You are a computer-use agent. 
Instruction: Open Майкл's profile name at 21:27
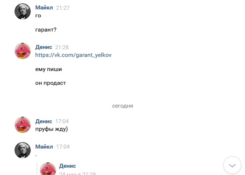point(44,8)
